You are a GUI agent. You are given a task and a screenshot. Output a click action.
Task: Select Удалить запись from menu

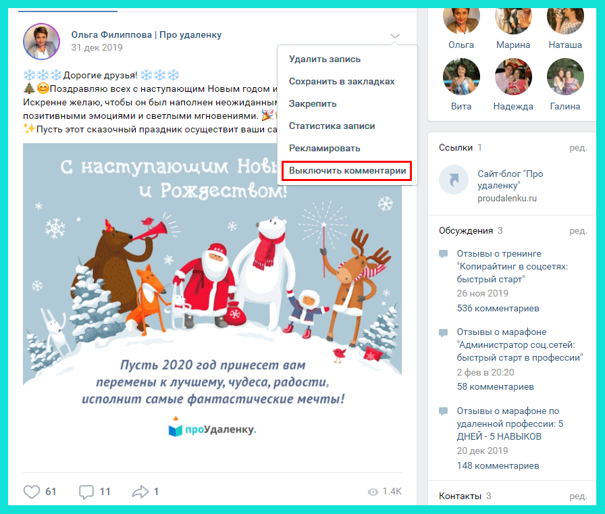[x=325, y=59]
